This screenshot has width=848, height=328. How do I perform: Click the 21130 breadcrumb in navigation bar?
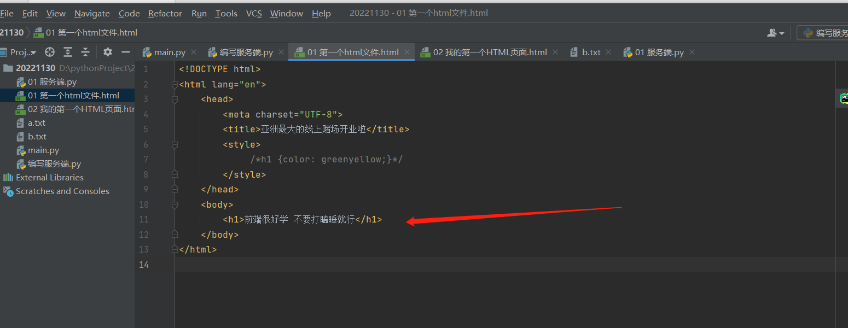click(x=12, y=33)
